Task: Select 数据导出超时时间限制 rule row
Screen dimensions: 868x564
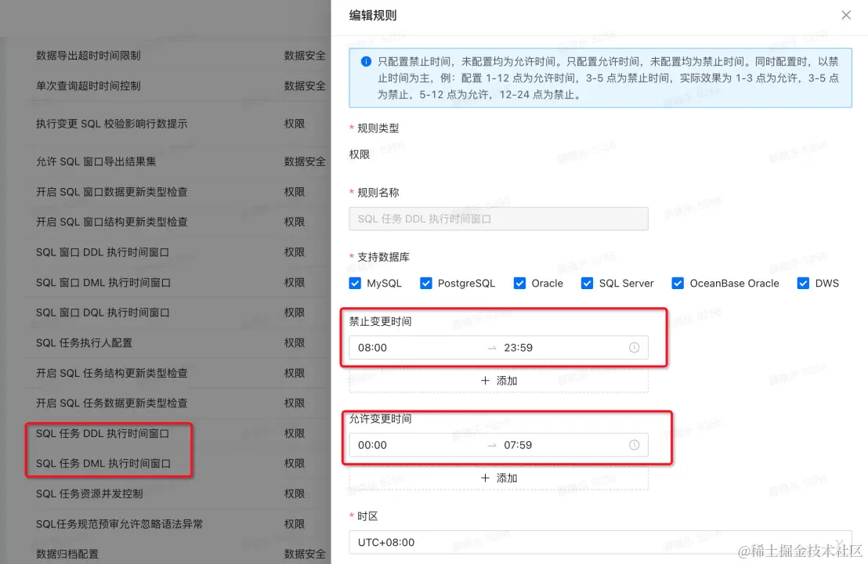Action: (177, 56)
